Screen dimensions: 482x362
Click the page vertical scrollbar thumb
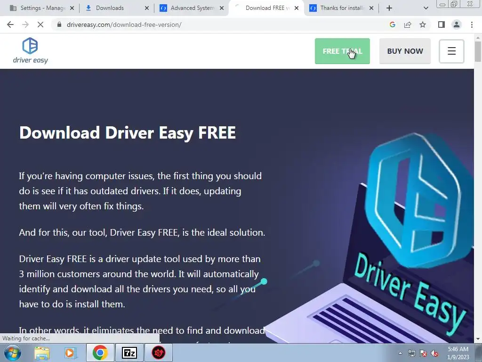[x=478, y=51]
